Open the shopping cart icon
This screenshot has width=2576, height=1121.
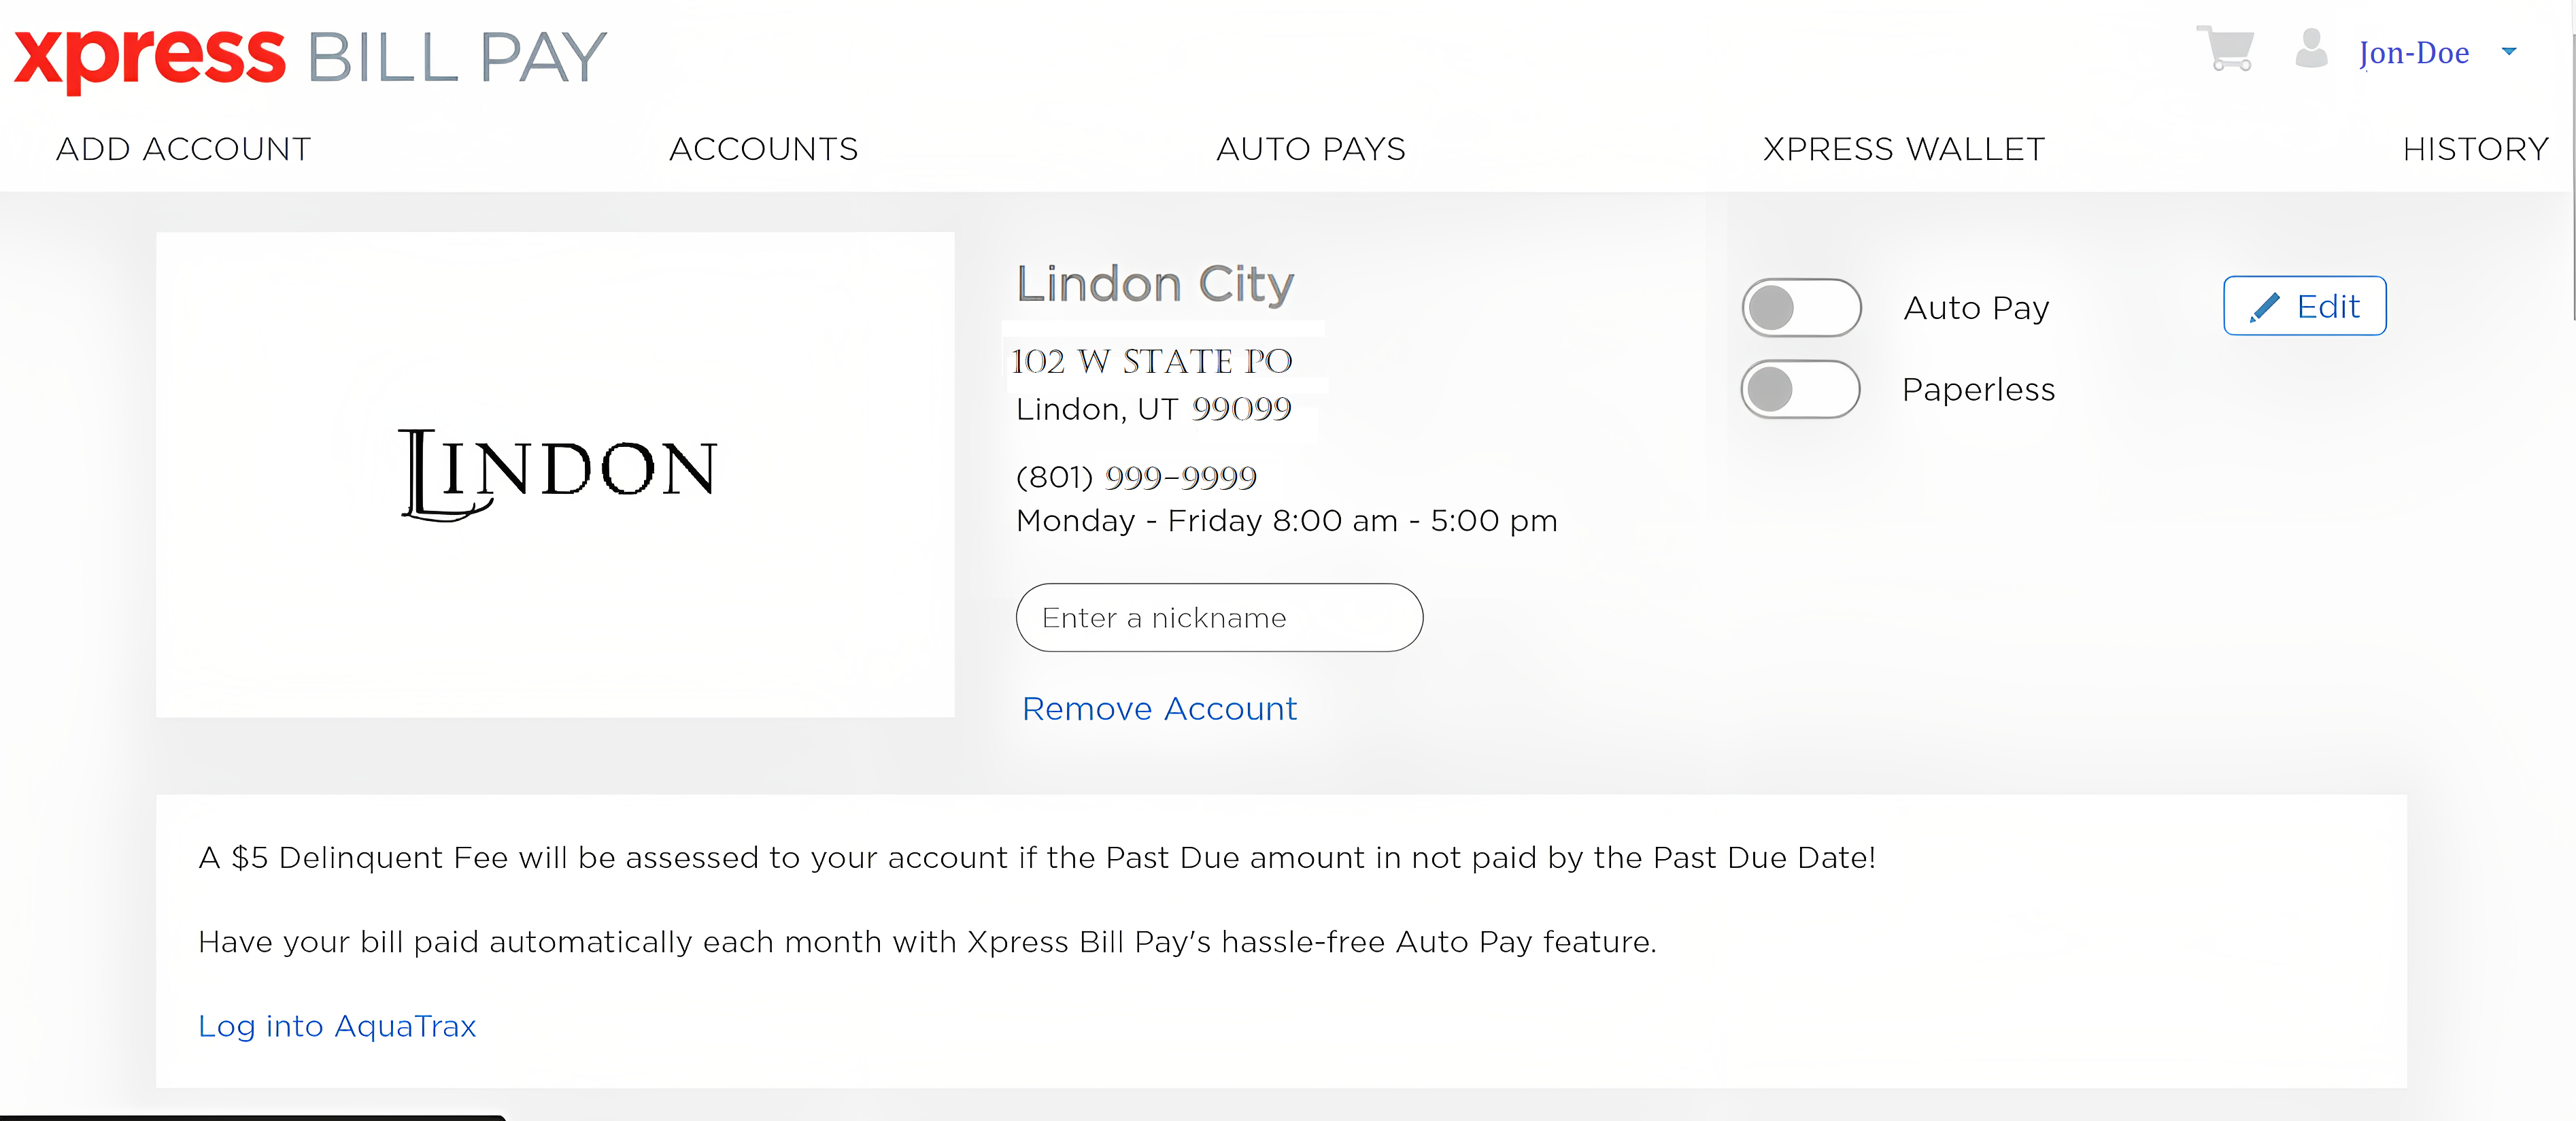pos(2225,49)
